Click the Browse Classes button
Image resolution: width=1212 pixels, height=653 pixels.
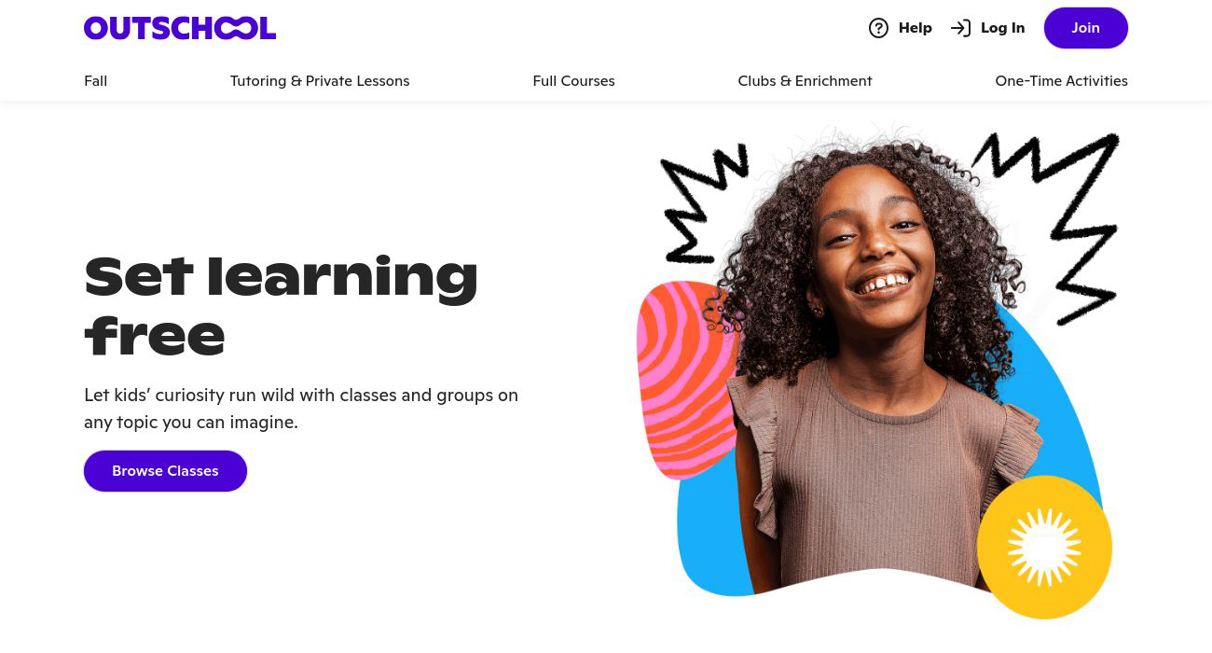tap(165, 471)
